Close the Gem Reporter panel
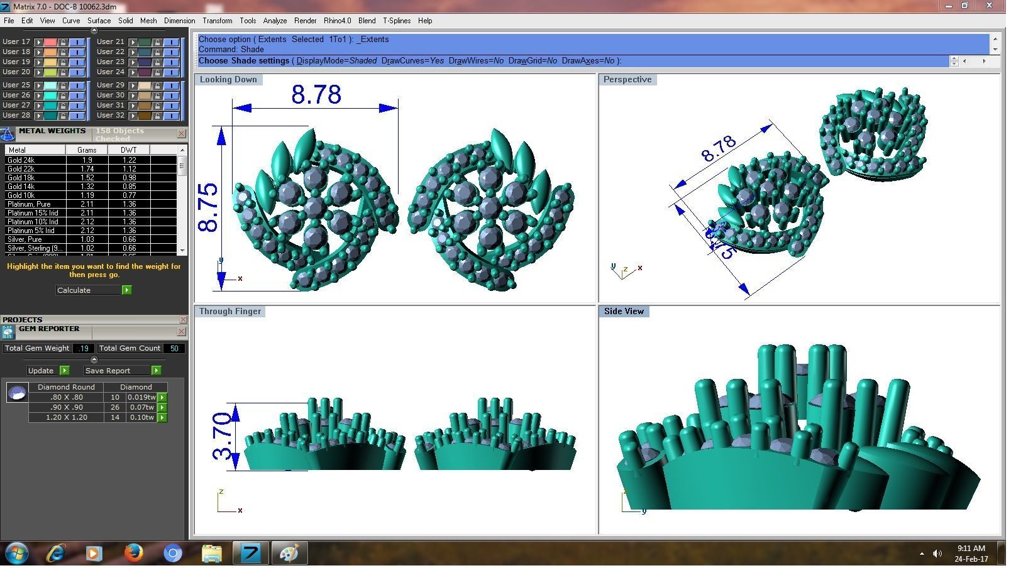1011x568 pixels. (x=182, y=332)
